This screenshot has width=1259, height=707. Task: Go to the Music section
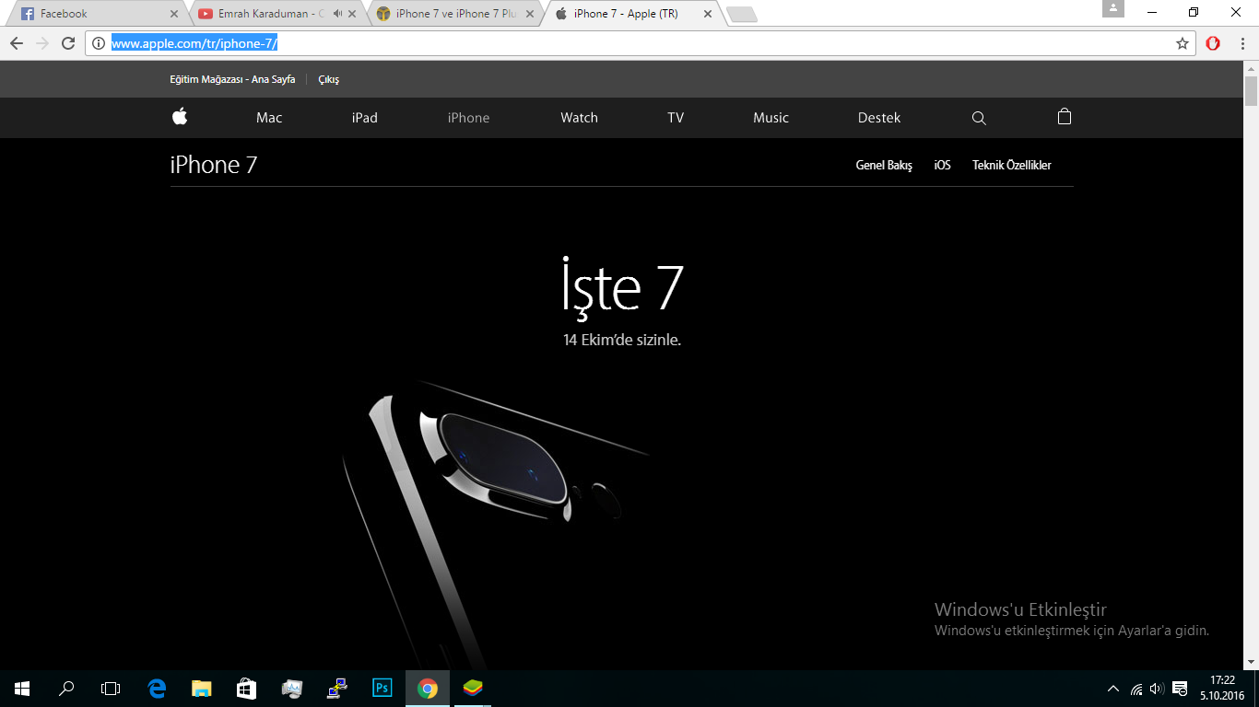(x=771, y=118)
